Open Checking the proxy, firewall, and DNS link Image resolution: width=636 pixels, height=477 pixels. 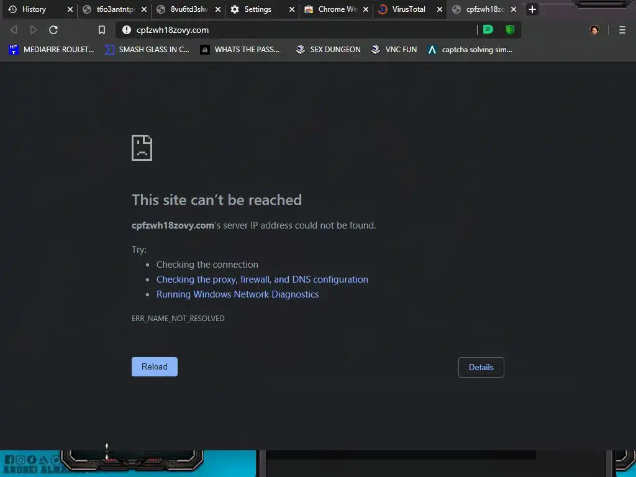coord(262,279)
